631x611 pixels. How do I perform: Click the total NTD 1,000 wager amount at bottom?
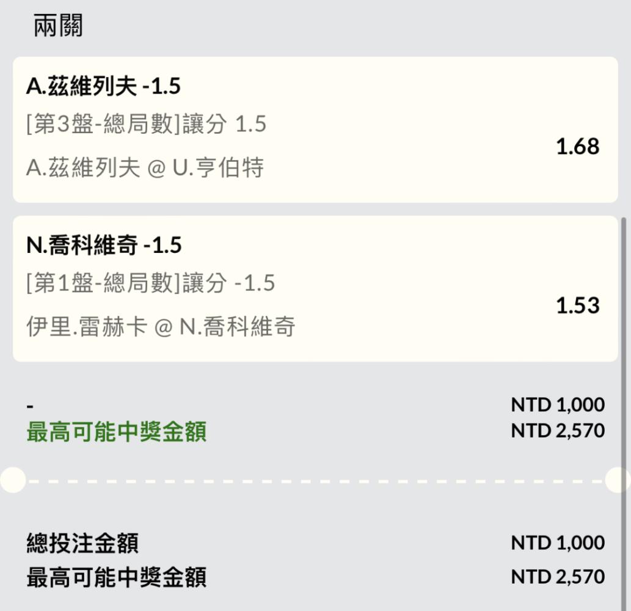click(558, 543)
